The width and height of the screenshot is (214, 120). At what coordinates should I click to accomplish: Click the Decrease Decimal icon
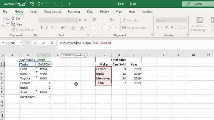click(x=184, y=28)
